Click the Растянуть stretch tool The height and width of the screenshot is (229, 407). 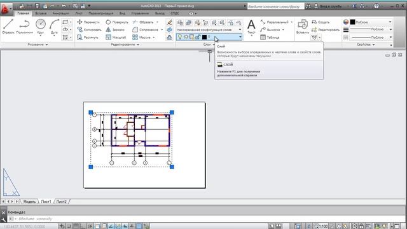[x=88, y=38]
